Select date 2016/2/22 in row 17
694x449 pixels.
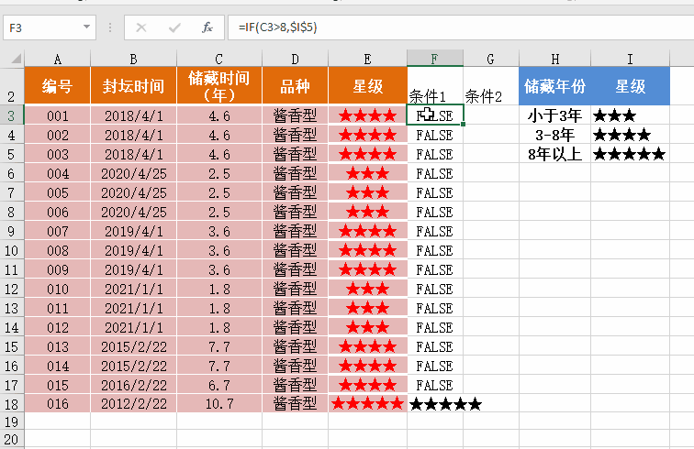coord(133,386)
